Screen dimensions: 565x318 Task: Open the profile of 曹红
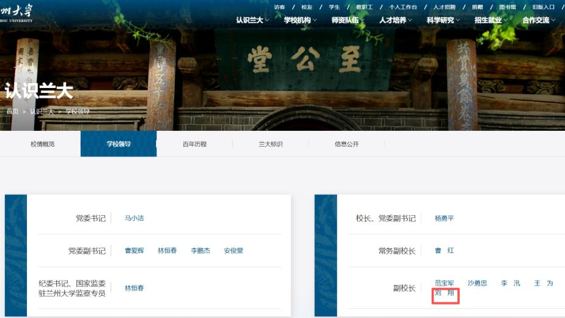click(x=445, y=251)
